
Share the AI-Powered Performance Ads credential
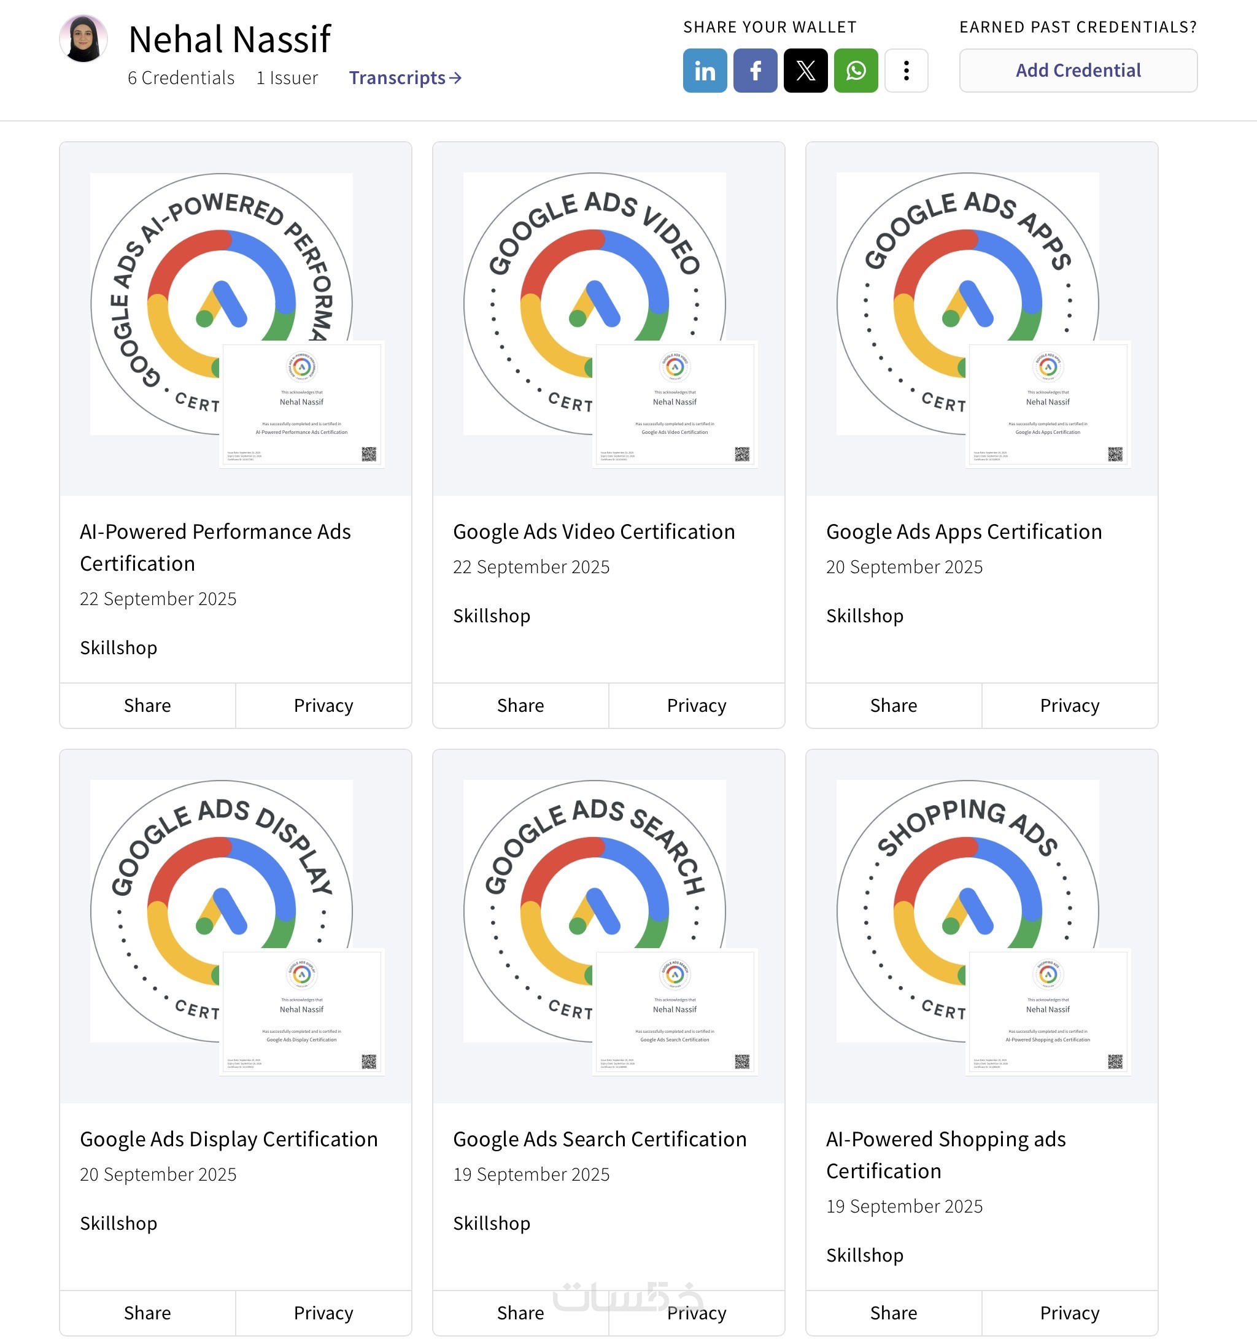pos(147,705)
